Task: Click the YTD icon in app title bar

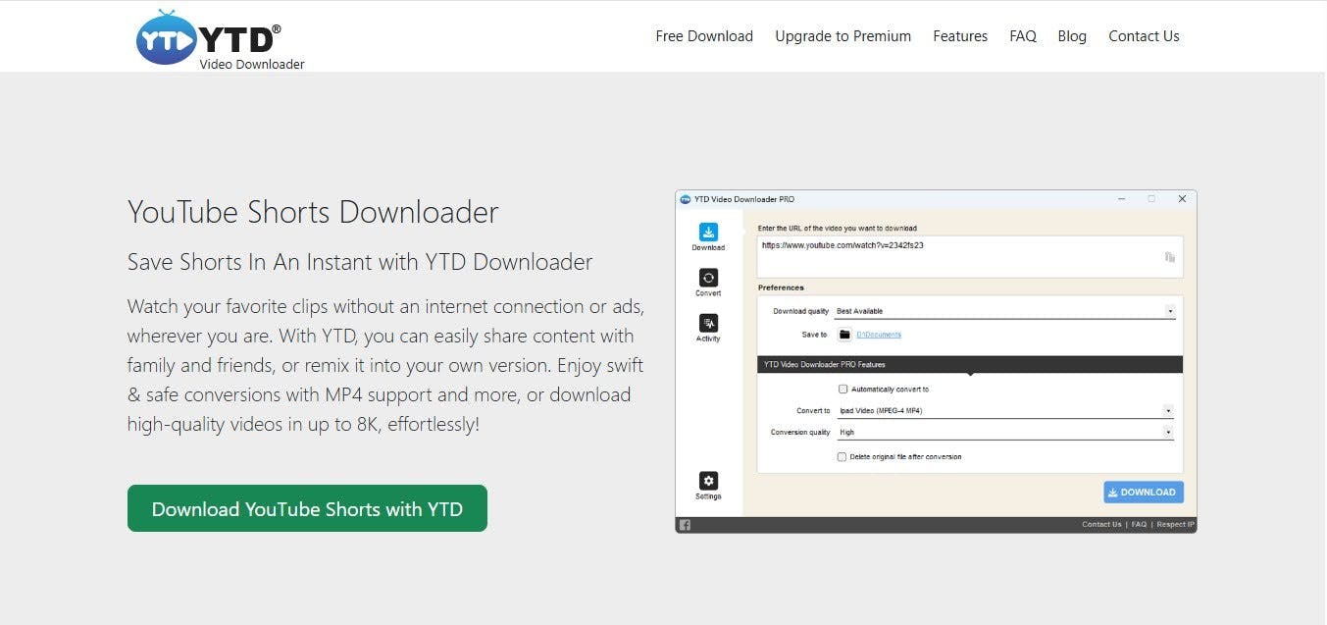Action: tap(685, 199)
